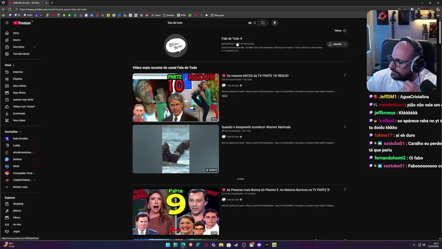Open more options for Pessoas mais Burras video
This screenshot has width=442, height=249.
pyautogui.click(x=345, y=190)
